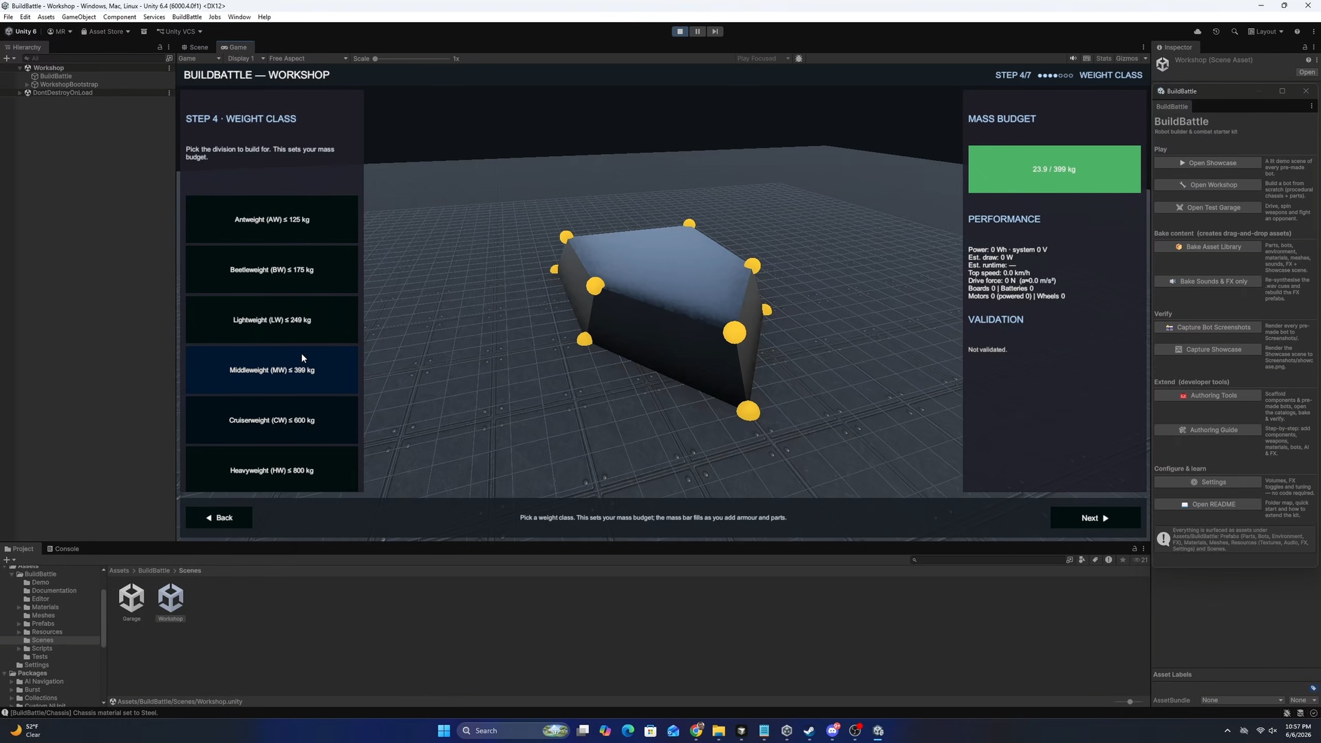Image resolution: width=1321 pixels, height=743 pixels.
Task: Click Capture Bot Screenshots button
Action: [1207, 327]
